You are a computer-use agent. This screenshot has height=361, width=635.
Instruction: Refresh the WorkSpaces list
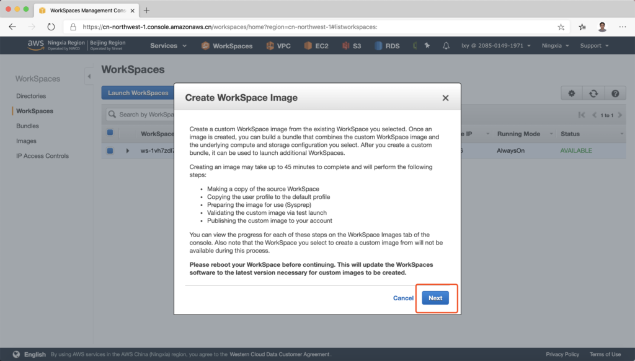[593, 93]
